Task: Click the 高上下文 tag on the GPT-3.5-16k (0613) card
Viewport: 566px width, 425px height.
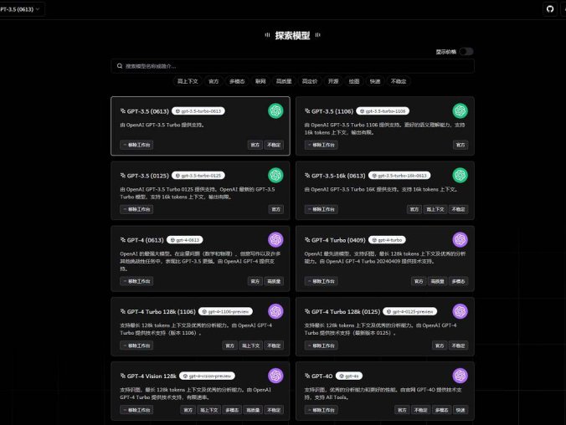Action: tap(435, 209)
